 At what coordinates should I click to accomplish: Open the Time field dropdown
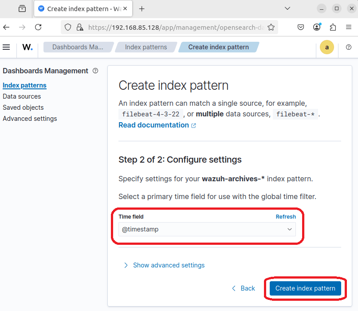(x=207, y=229)
